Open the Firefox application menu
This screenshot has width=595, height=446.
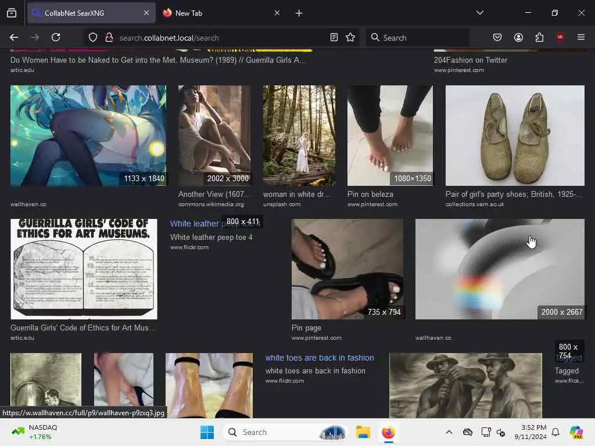click(x=581, y=37)
